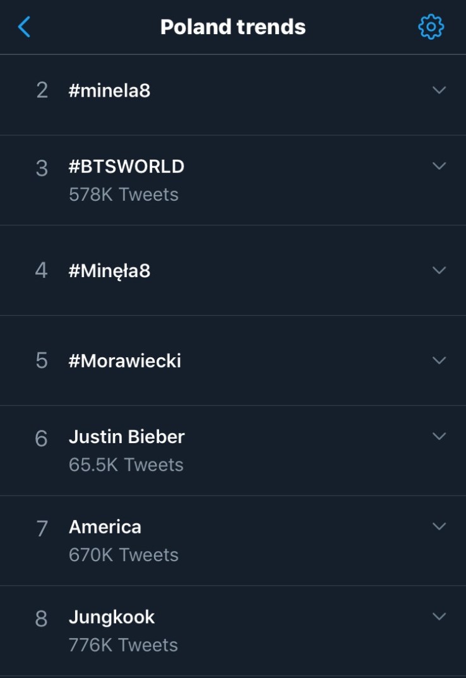Screen dimensions: 466x678
Task: Tap the back arrow icon
Action: point(24,27)
